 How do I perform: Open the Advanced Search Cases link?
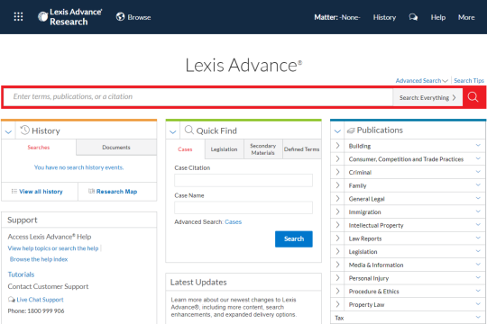point(233,222)
